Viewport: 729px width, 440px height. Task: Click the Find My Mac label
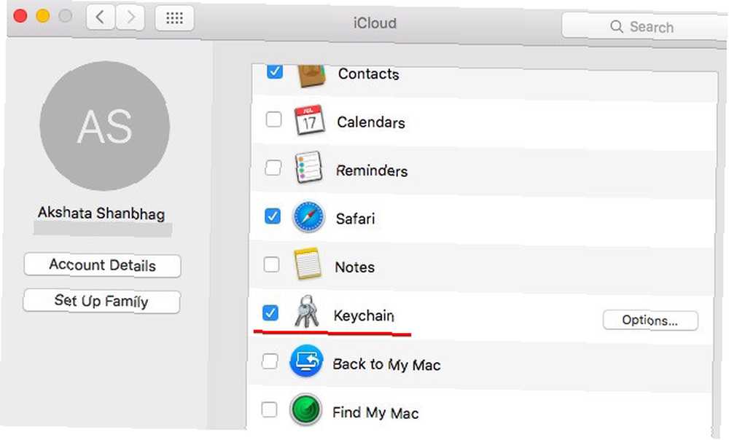375,412
